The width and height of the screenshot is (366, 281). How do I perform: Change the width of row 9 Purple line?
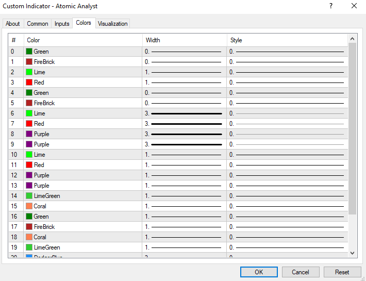184,144
